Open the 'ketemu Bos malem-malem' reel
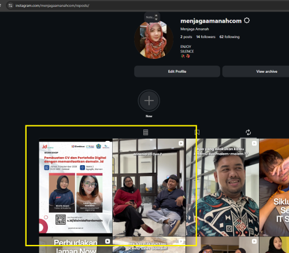This screenshot has height=253, width=289. click(x=223, y=187)
